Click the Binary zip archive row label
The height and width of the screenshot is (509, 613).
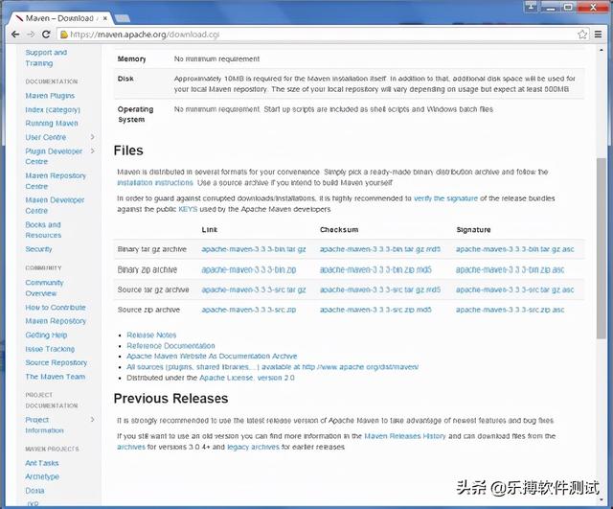click(147, 269)
